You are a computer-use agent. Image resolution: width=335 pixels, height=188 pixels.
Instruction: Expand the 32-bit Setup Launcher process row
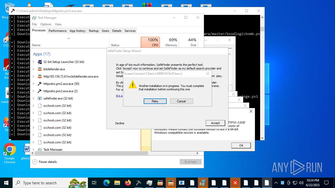click(33, 62)
